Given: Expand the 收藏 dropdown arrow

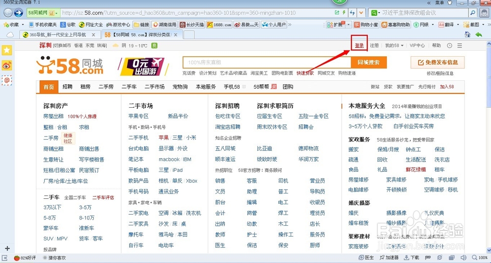Looking at the screenshot, I should click(x=23, y=24).
